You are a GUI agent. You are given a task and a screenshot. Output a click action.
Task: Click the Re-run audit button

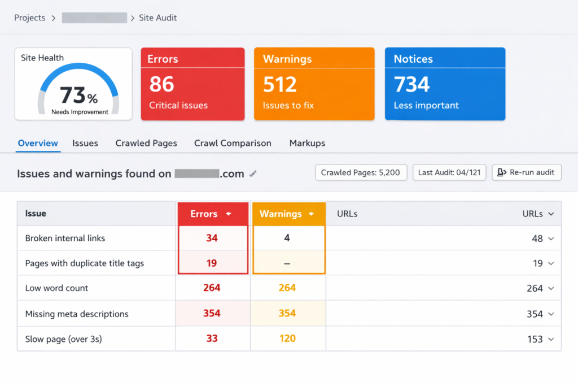click(527, 172)
